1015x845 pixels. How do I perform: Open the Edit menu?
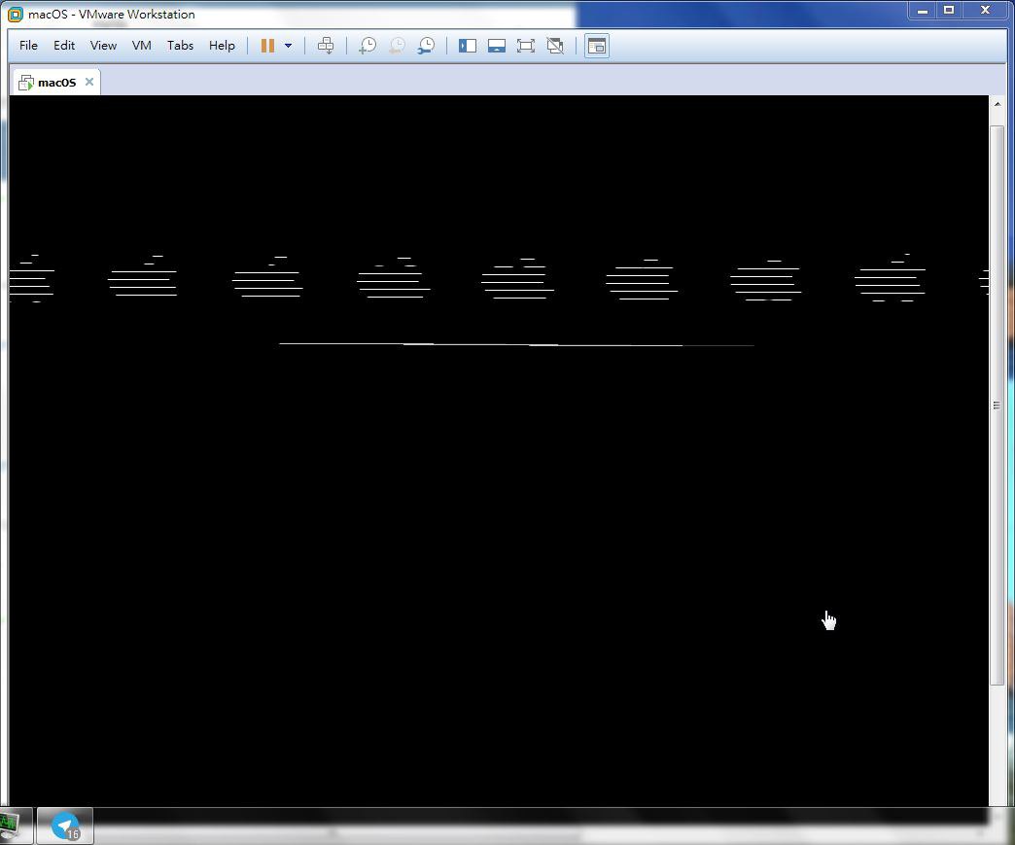click(x=64, y=46)
